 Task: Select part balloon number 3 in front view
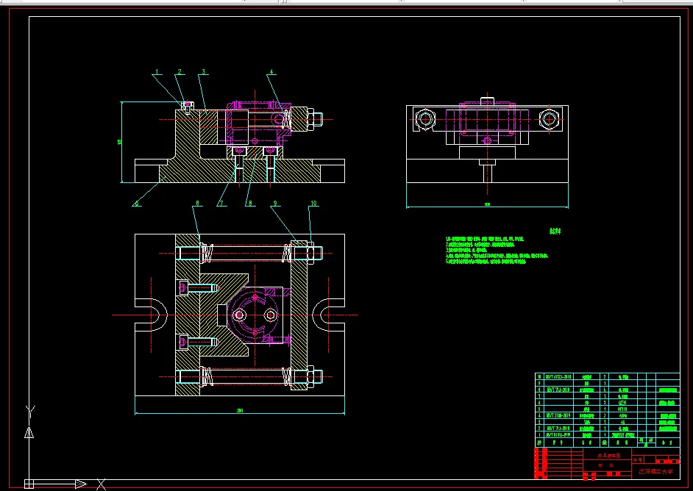point(203,73)
